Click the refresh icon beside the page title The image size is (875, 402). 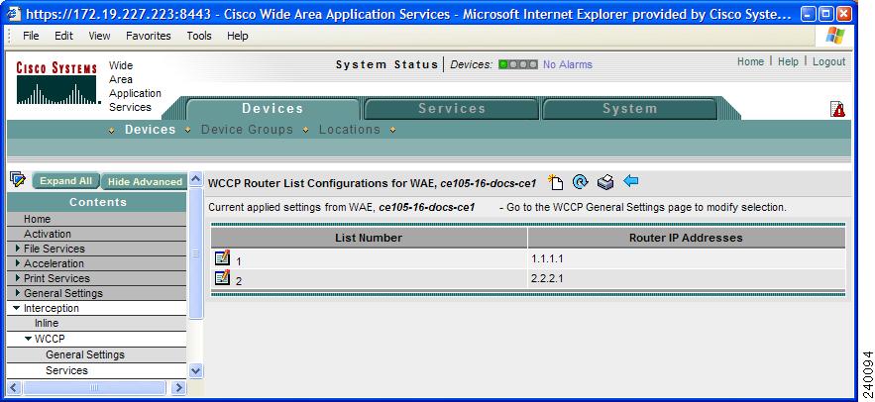click(581, 182)
